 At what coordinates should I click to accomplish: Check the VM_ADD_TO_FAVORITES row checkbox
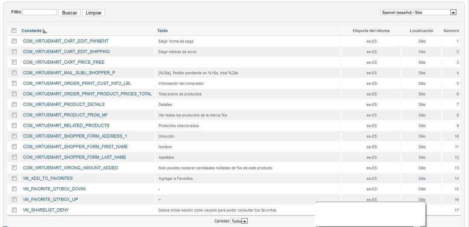[14, 178]
